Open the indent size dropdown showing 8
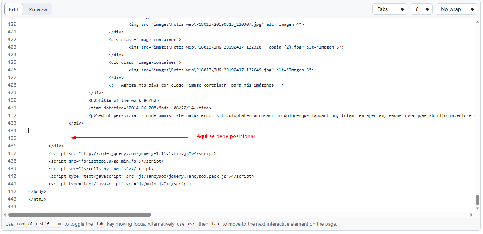Viewport: 483px width, 234px height. coord(421,9)
